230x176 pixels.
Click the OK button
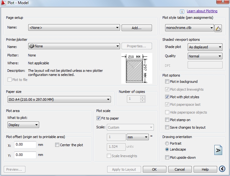coord(154,169)
